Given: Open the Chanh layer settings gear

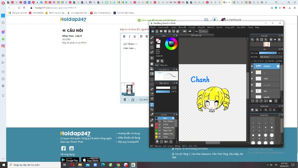Looking at the screenshot, I should (x=278, y=66).
